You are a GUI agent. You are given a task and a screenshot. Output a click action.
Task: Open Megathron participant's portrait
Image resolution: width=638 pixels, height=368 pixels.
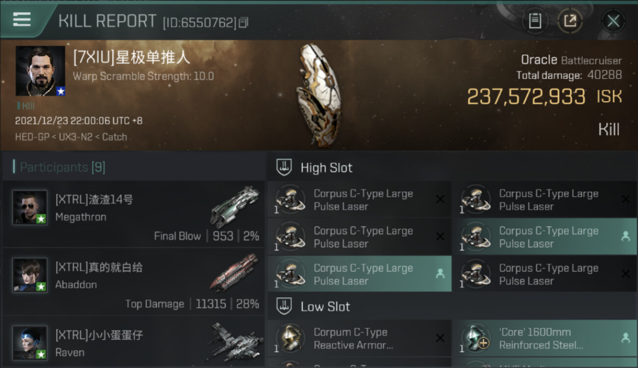click(30, 208)
